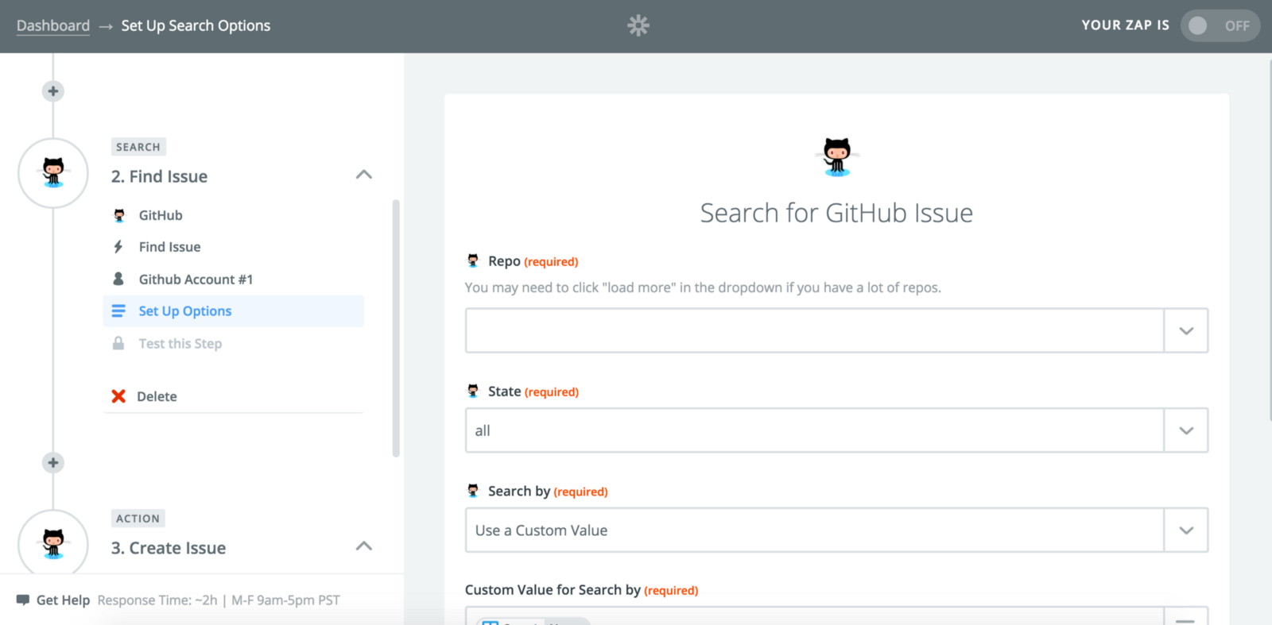Go back to Dashboard link
Image resolution: width=1272 pixels, height=625 pixels.
(53, 25)
